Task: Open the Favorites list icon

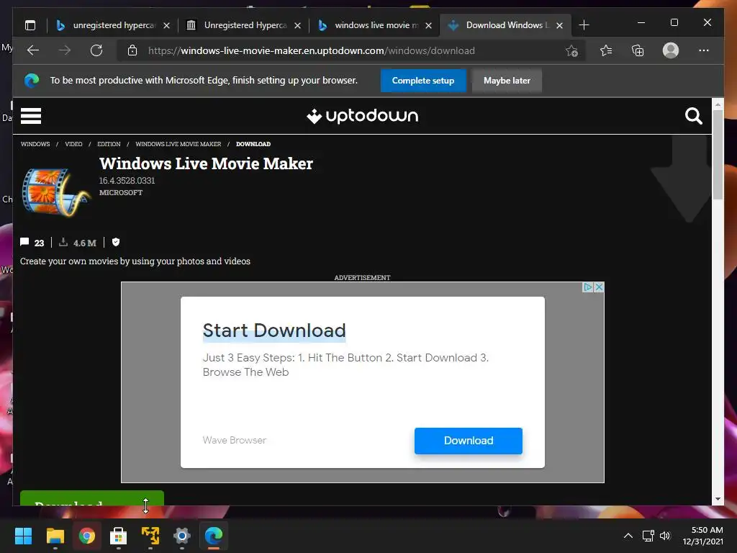Action: 606,50
